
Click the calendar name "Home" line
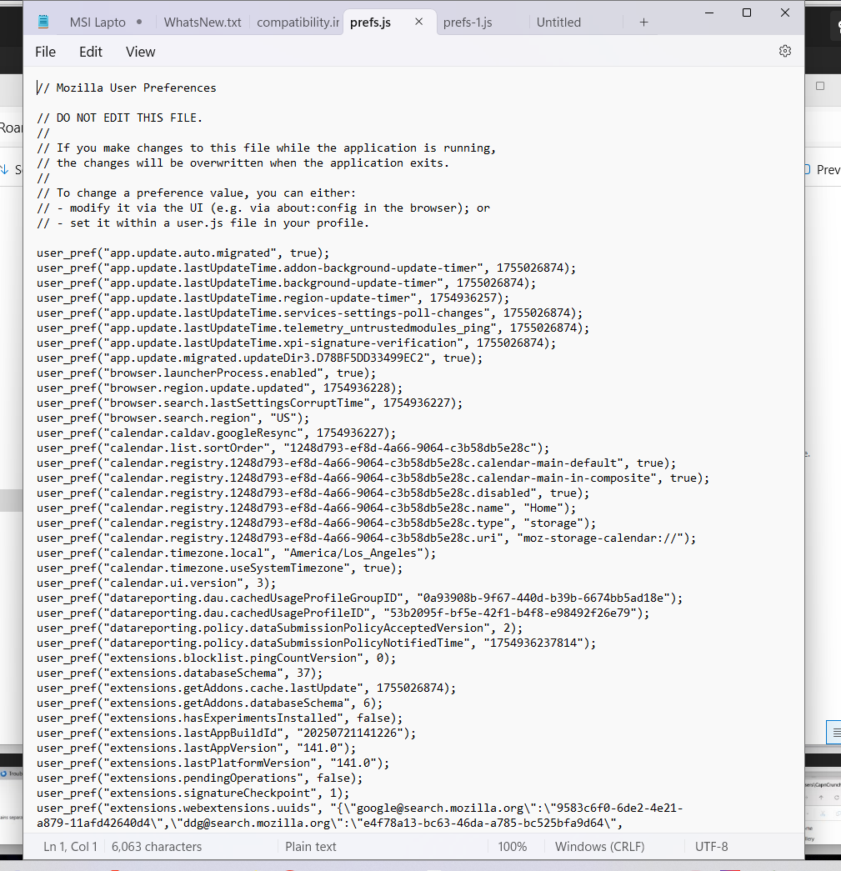coord(307,508)
